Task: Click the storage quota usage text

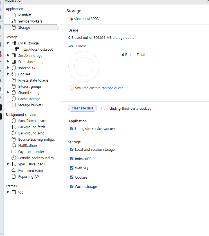Action: pos(101,37)
